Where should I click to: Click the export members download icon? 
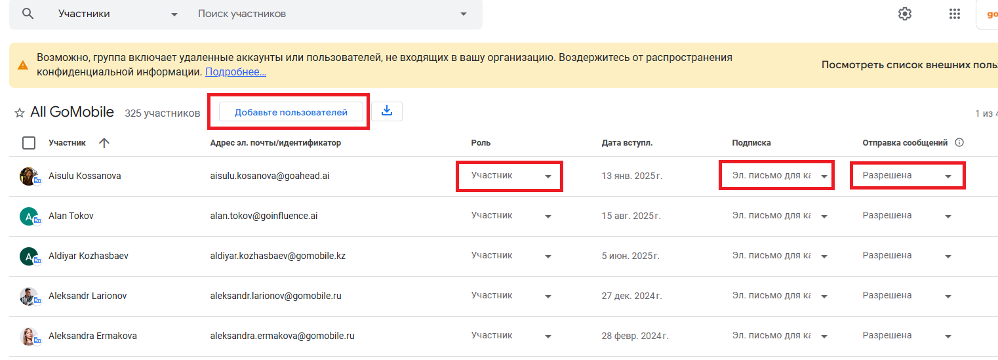(387, 111)
